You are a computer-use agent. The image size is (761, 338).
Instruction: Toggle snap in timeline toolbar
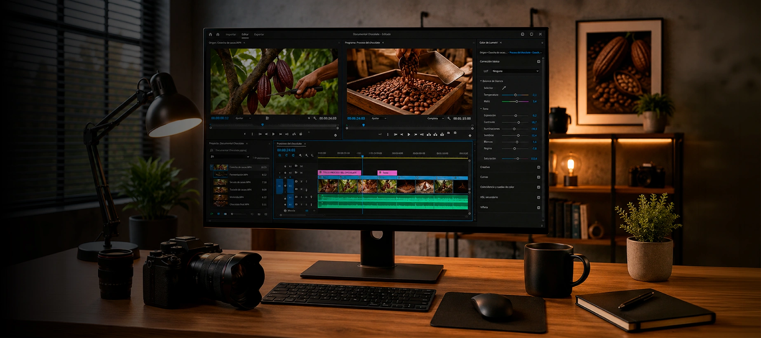tap(287, 155)
